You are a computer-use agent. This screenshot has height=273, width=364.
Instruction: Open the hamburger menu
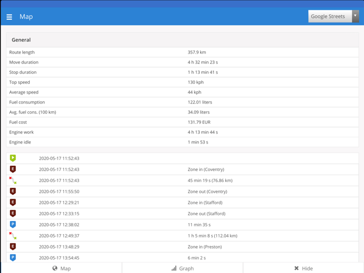(9, 17)
